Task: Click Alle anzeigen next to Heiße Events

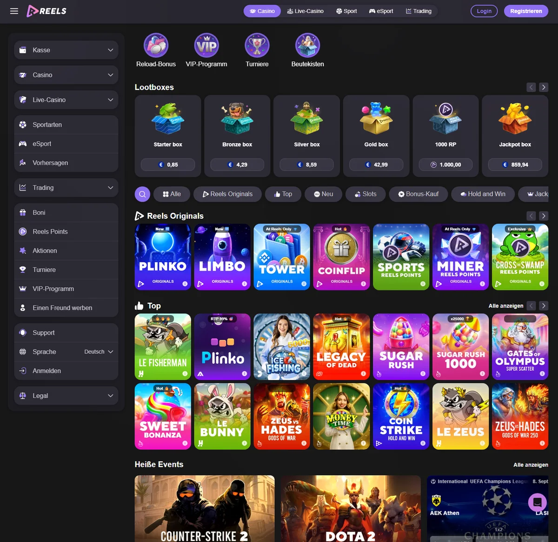Action: 531,464
